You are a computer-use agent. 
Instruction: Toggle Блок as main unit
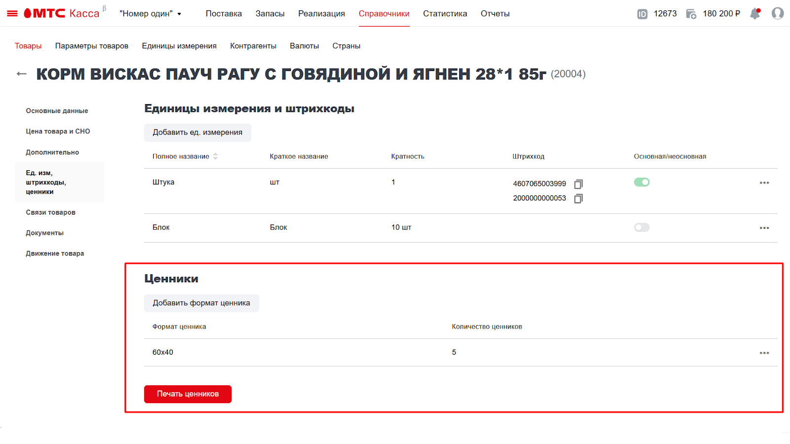click(x=642, y=227)
